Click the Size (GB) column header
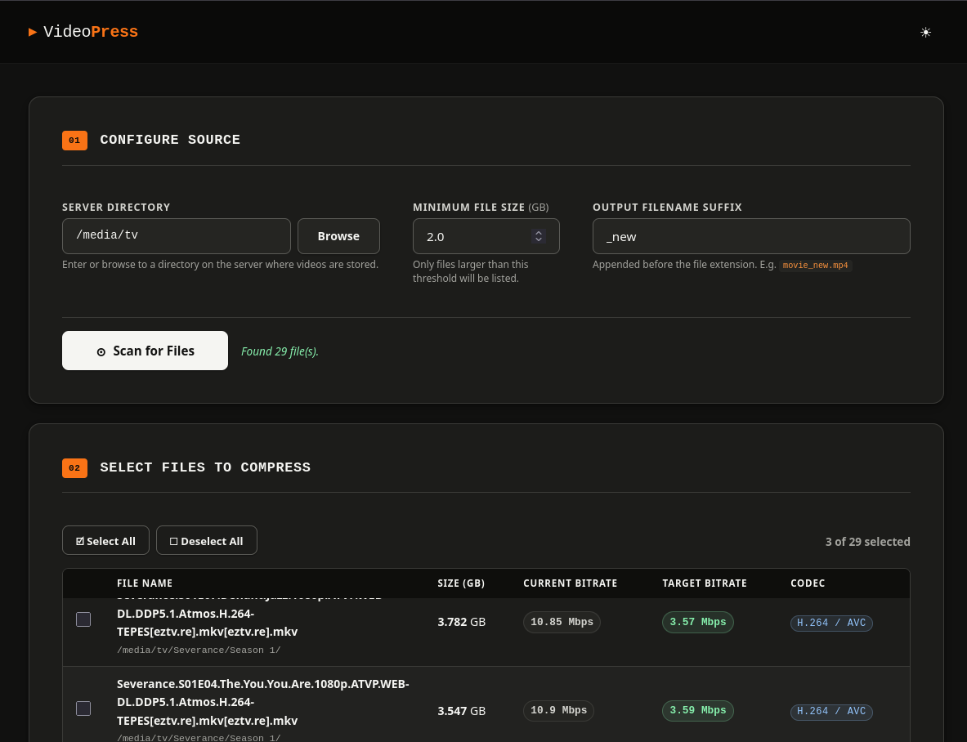Screen dimensions: 967x742 point(461,583)
